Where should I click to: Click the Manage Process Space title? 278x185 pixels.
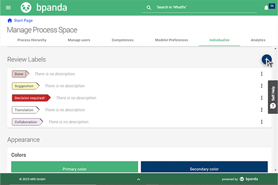click(42, 30)
